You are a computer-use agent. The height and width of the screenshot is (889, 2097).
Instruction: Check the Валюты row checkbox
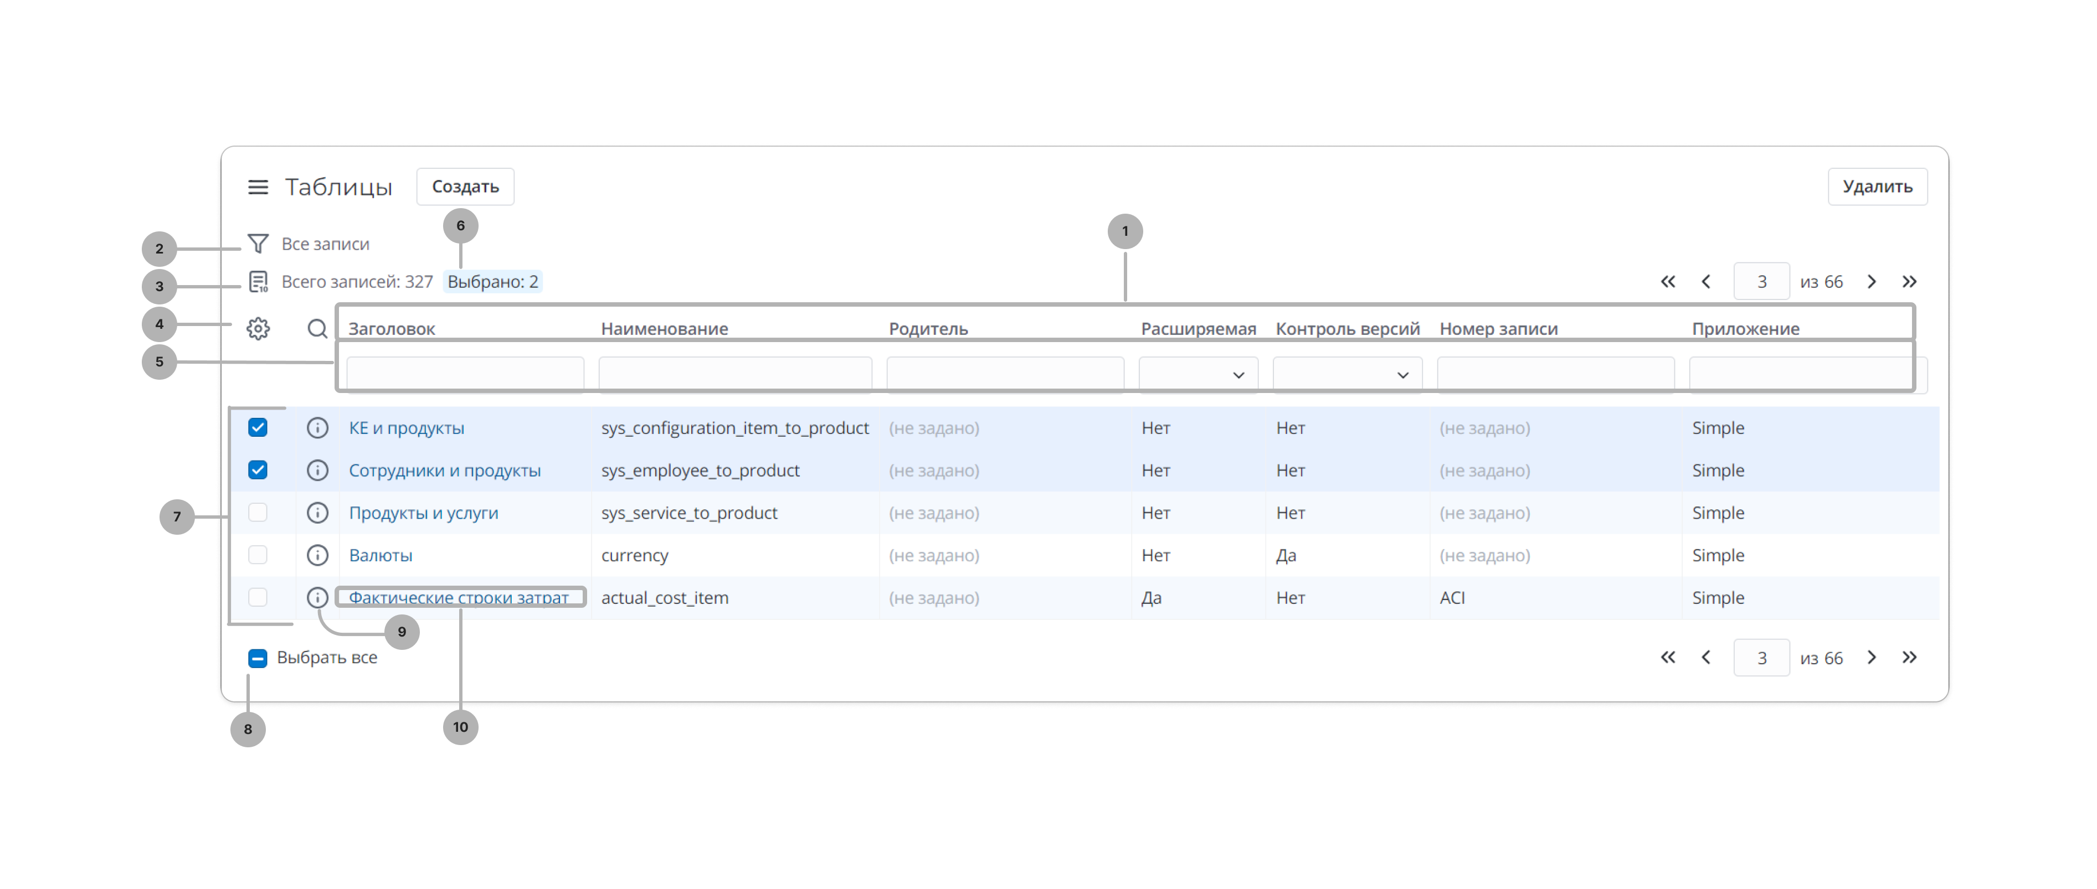coord(258,555)
